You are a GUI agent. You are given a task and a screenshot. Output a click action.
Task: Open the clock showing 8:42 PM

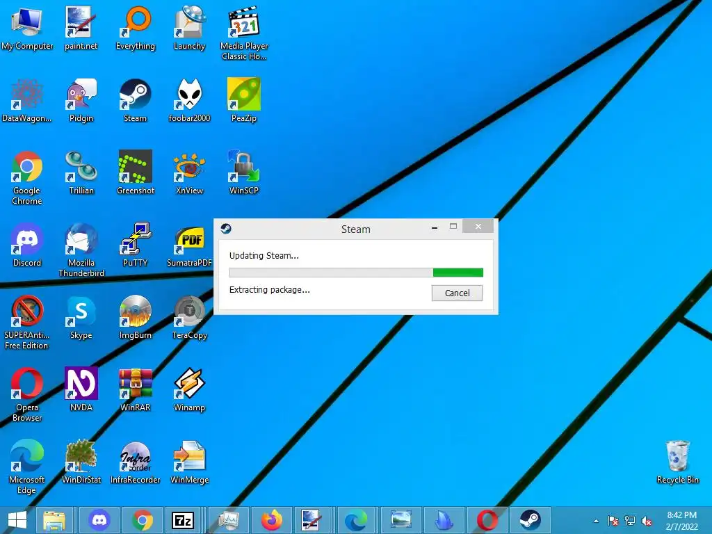(681, 521)
